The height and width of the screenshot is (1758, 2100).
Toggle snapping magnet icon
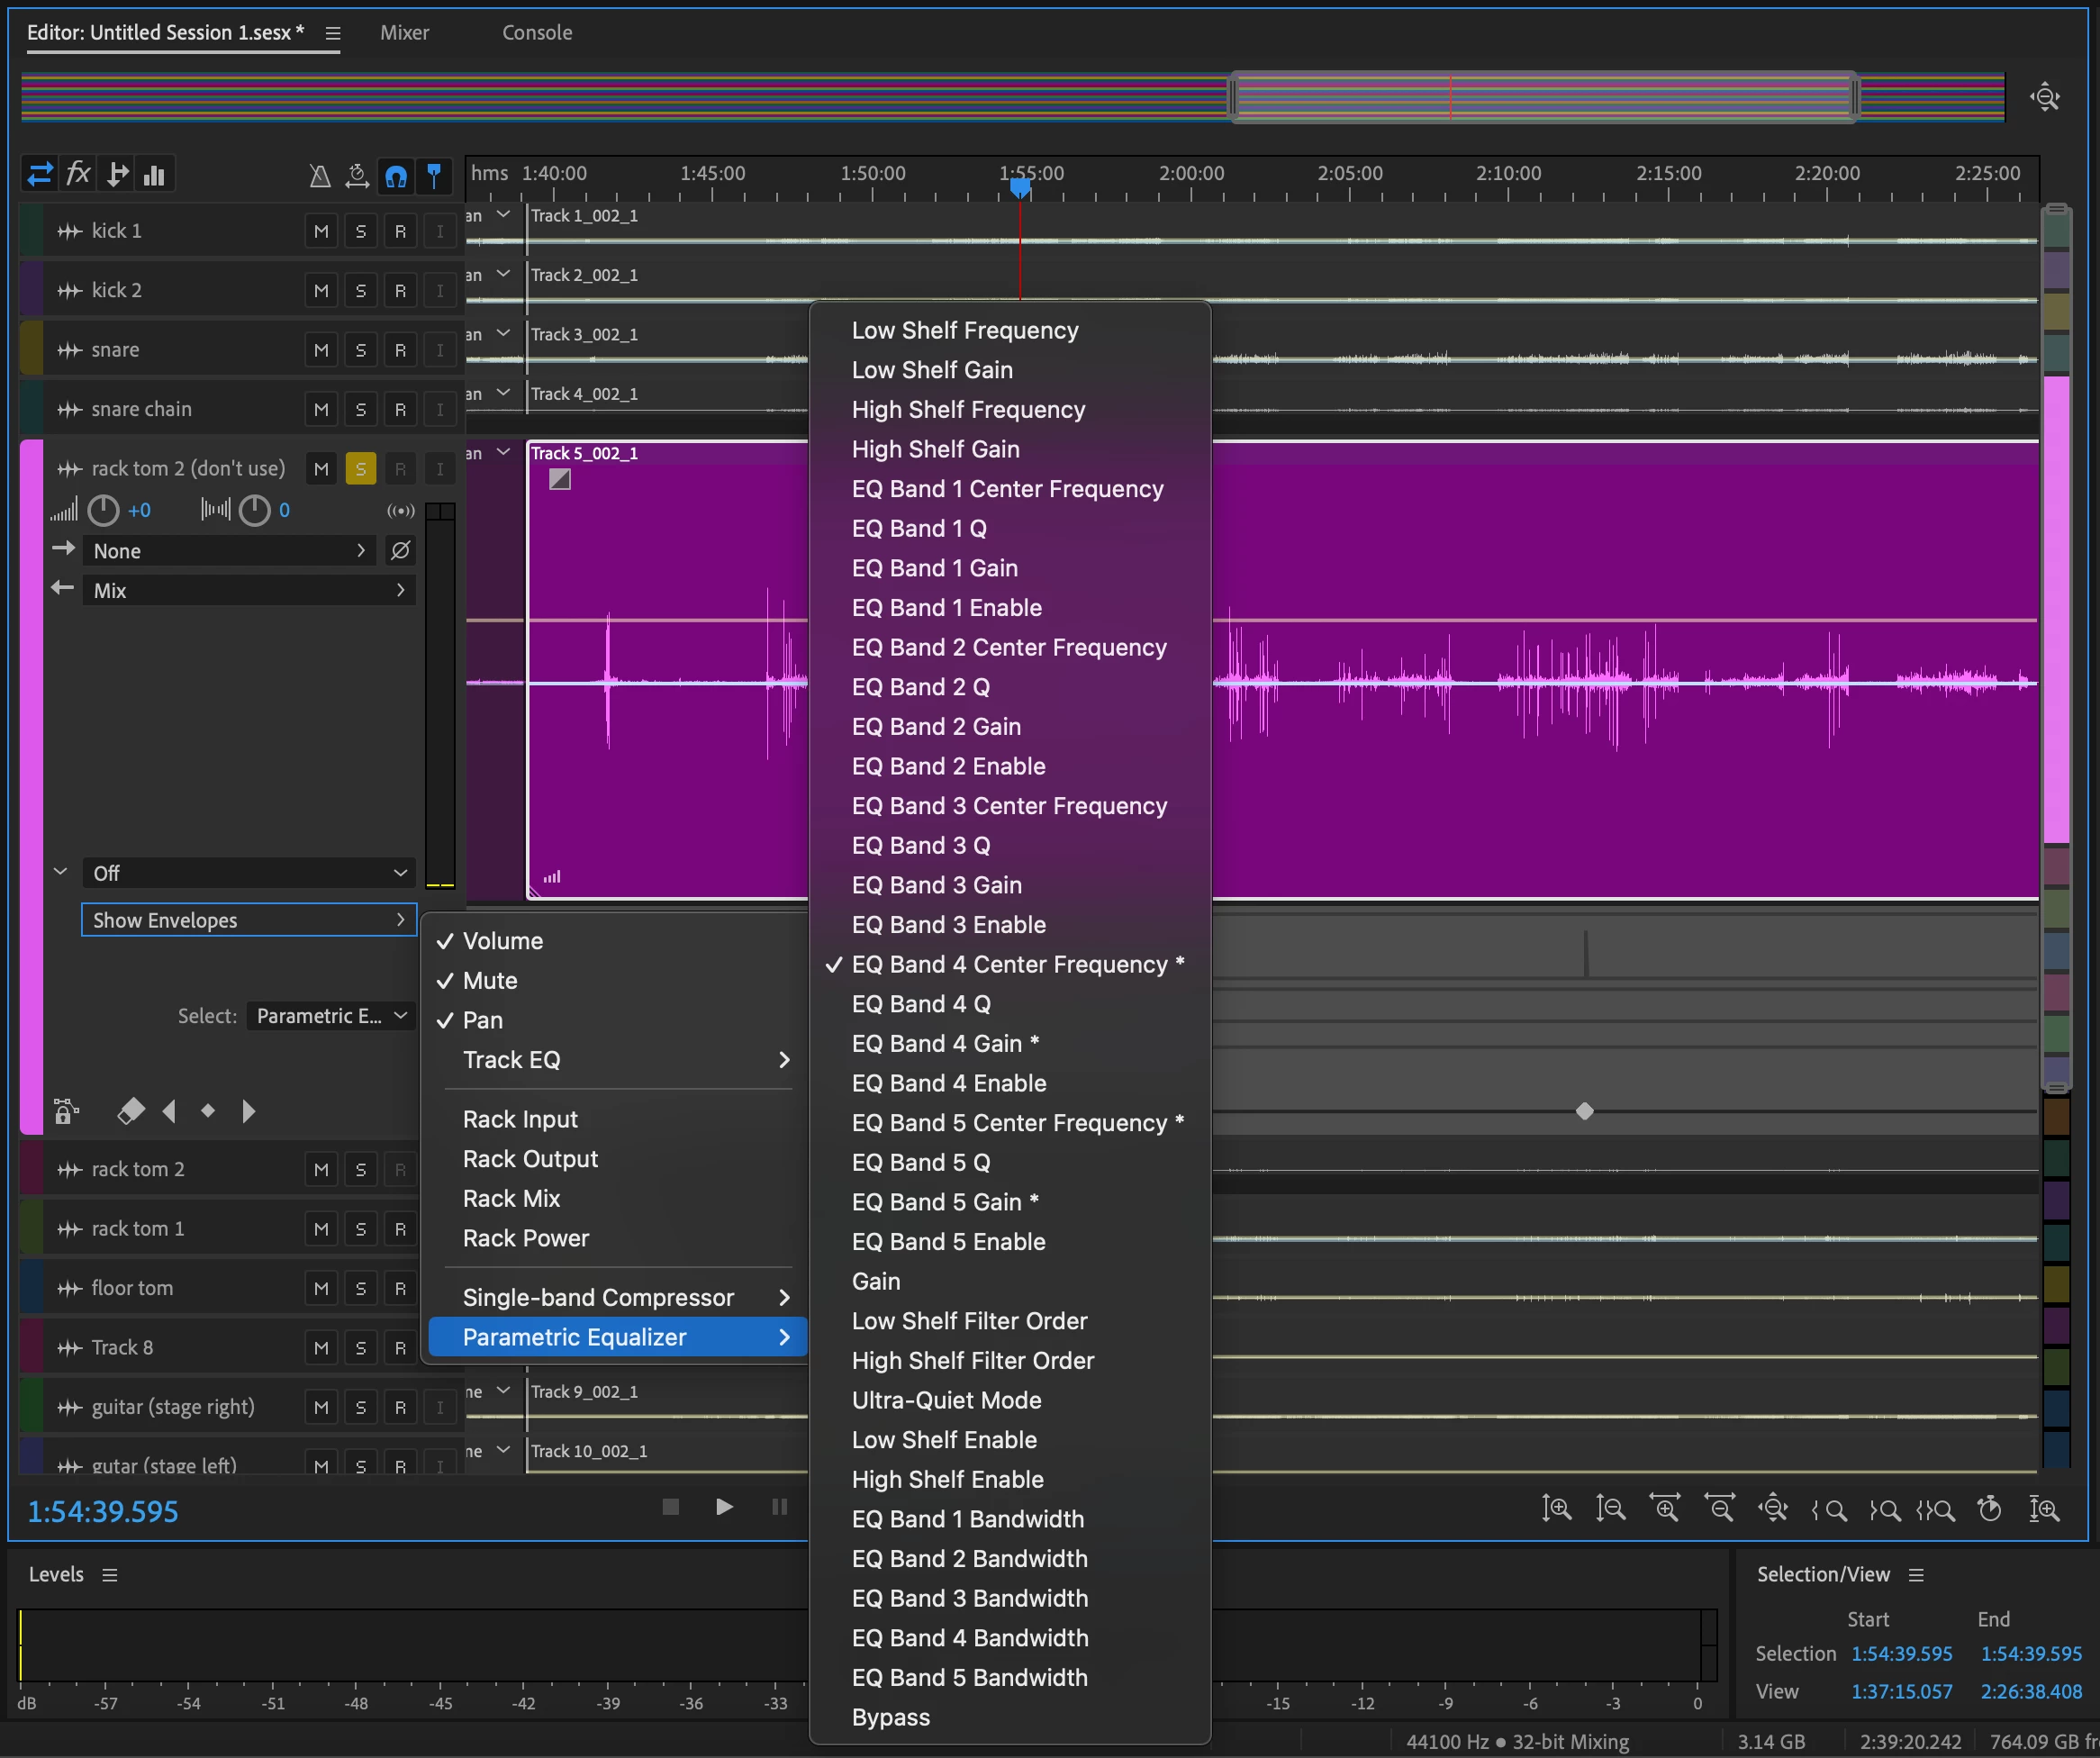point(396,176)
